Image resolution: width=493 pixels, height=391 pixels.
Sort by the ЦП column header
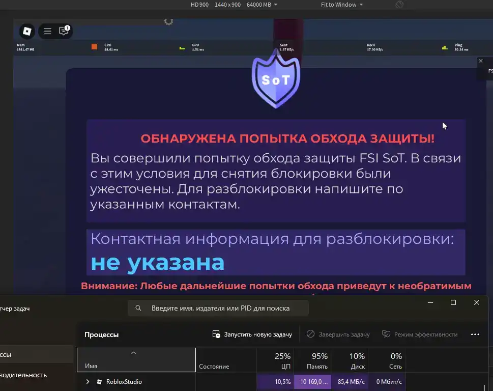pyautogui.click(x=275, y=360)
